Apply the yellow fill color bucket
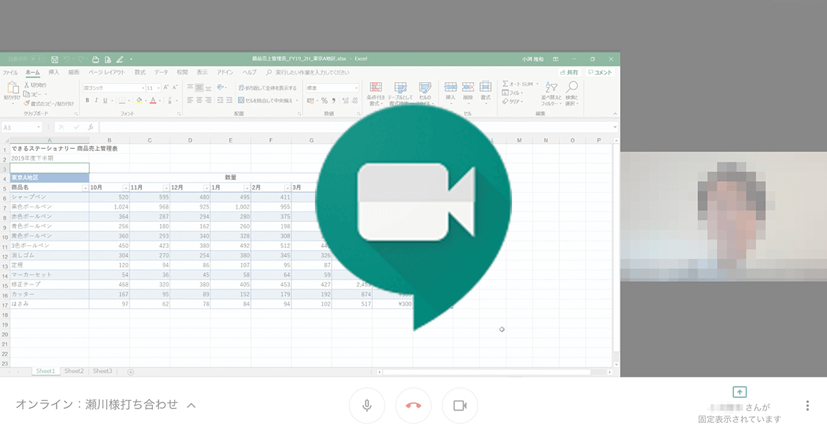 click(x=139, y=101)
